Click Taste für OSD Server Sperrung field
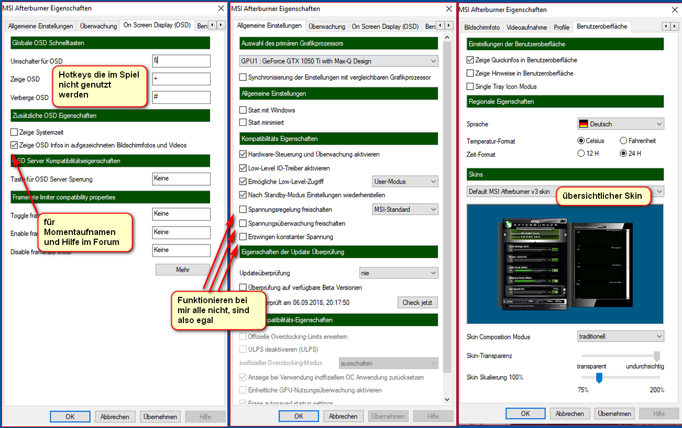The width and height of the screenshot is (682, 428). (x=181, y=179)
